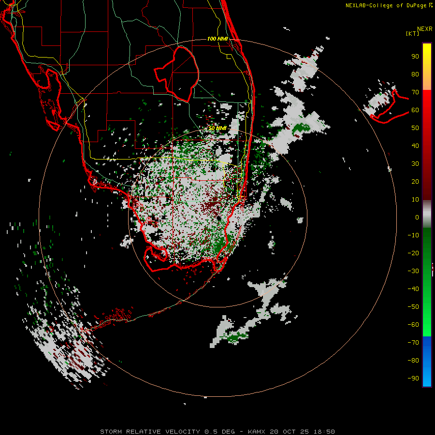Click the -90 value on the velocity scale
The height and width of the screenshot is (435, 435).
(413, 378)
